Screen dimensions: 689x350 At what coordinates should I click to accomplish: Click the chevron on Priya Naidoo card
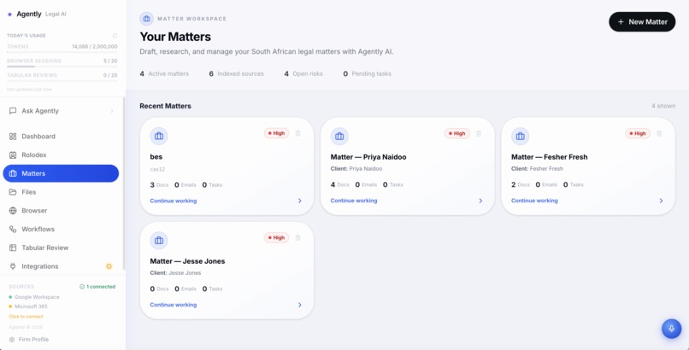coord(480,201)
